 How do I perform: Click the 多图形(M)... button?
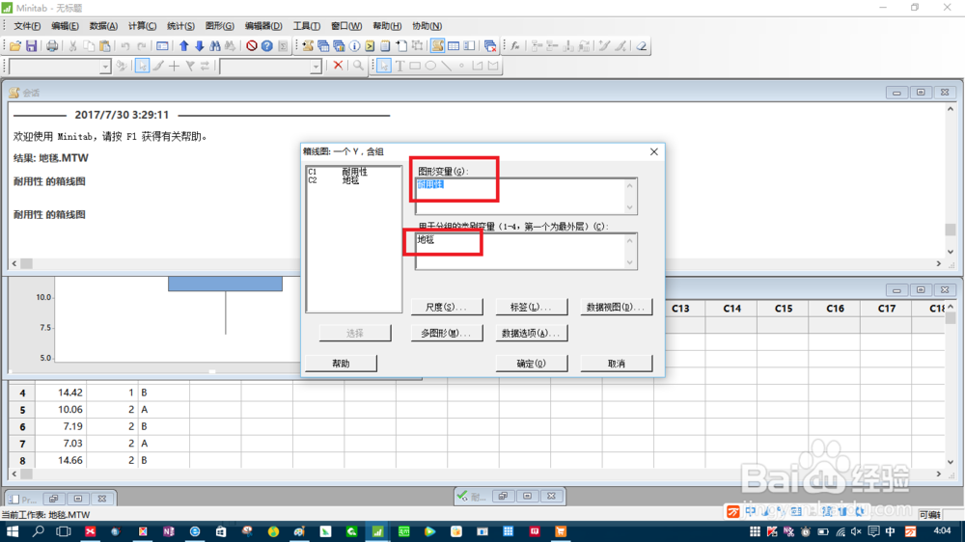(x=447, y=333)
